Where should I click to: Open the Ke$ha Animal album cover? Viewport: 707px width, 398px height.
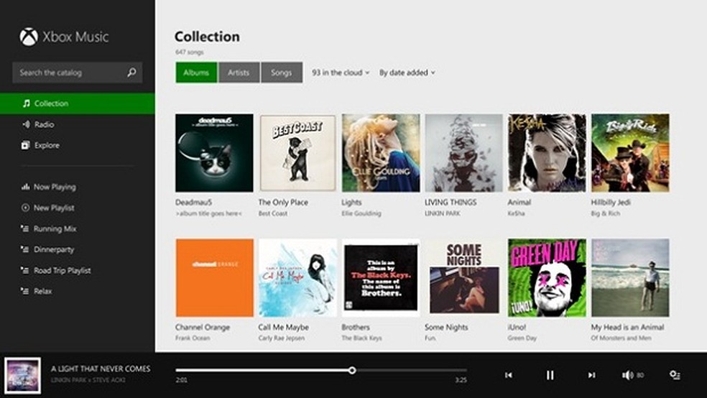click(547, 153)
